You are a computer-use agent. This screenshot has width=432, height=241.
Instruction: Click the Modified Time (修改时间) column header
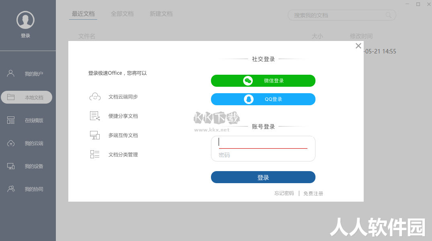point(361,36)
